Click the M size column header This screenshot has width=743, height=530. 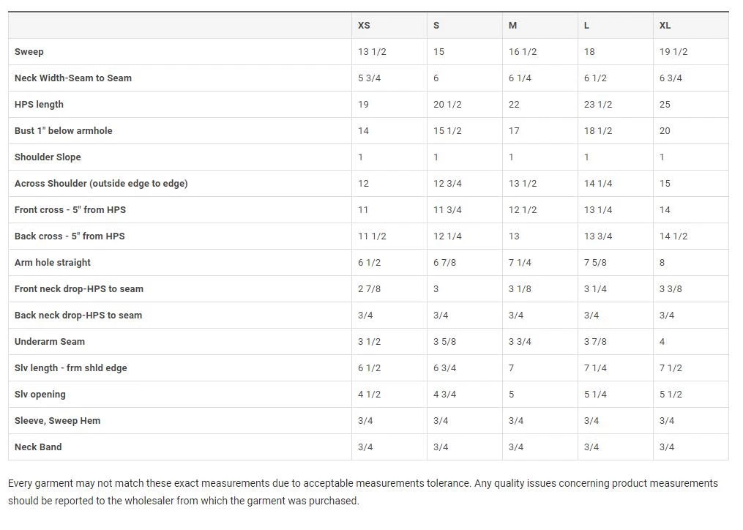(x=512, y=26)
